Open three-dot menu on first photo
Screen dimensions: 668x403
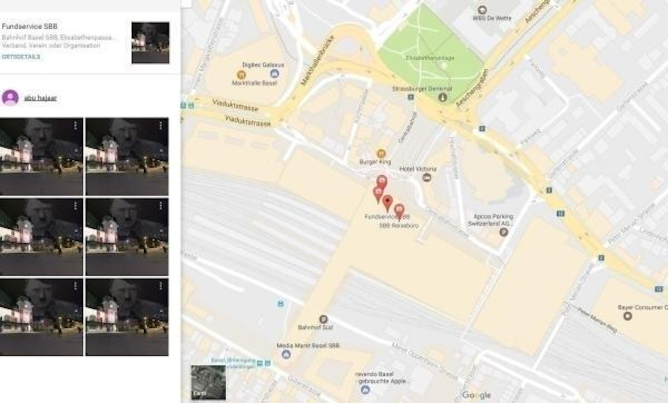[75, 126]
